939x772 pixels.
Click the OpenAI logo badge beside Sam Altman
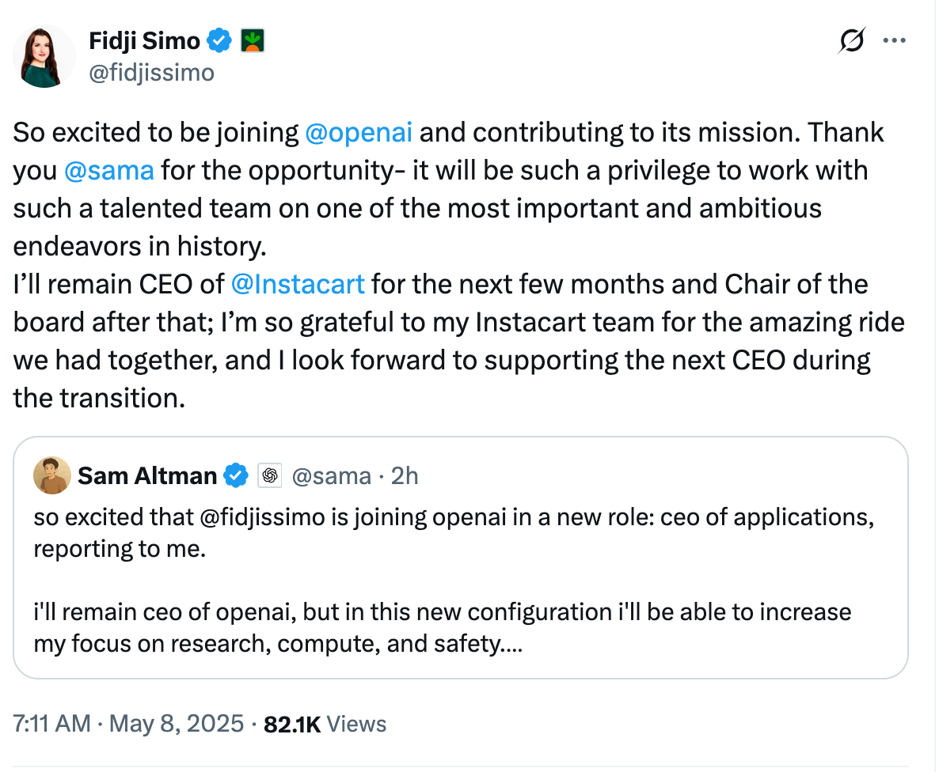[271, 475]
